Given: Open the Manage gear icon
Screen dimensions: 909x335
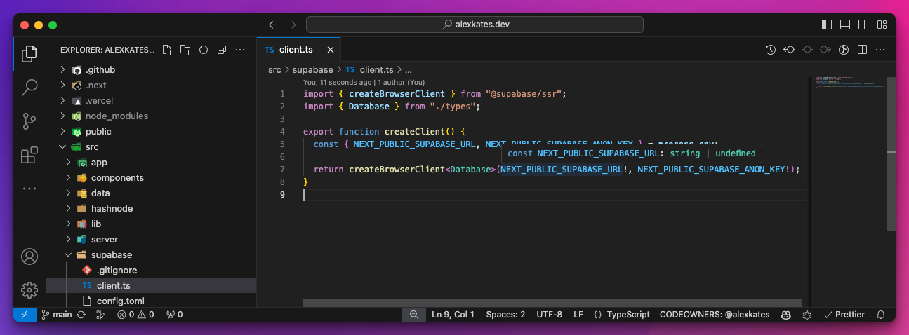Looking at the screenshot, I should [29, 289].
